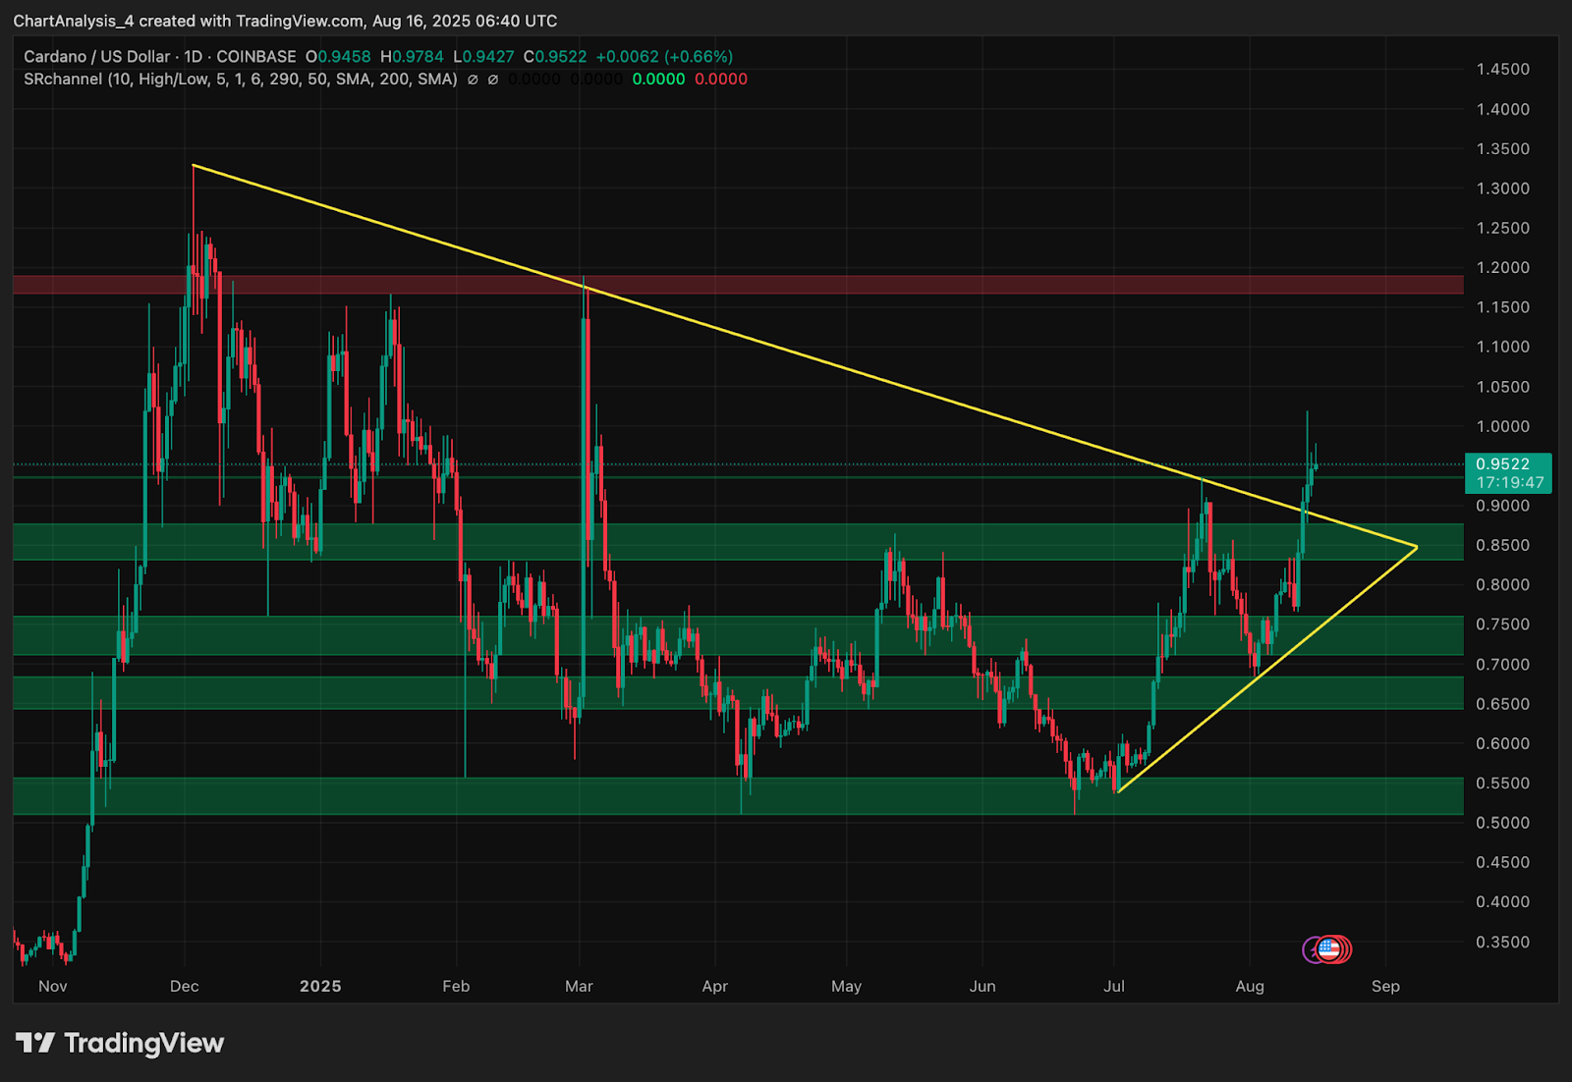Screen dimensions: 1572x1082
Task: Click the first ∅ symbol after SRchannel
Action: 473,80
